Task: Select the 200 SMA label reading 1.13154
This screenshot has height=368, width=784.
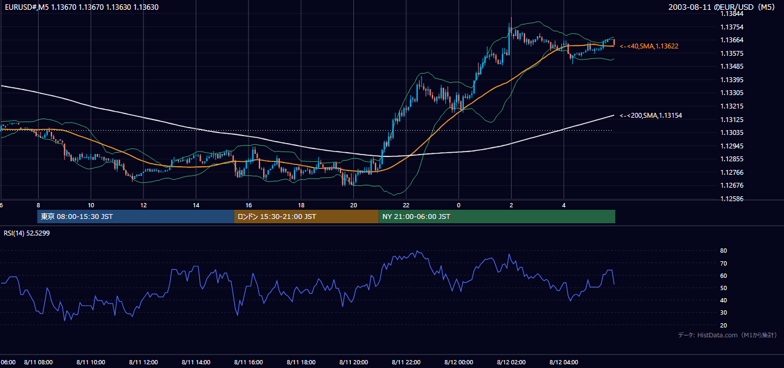Action: tap(651, 115)
